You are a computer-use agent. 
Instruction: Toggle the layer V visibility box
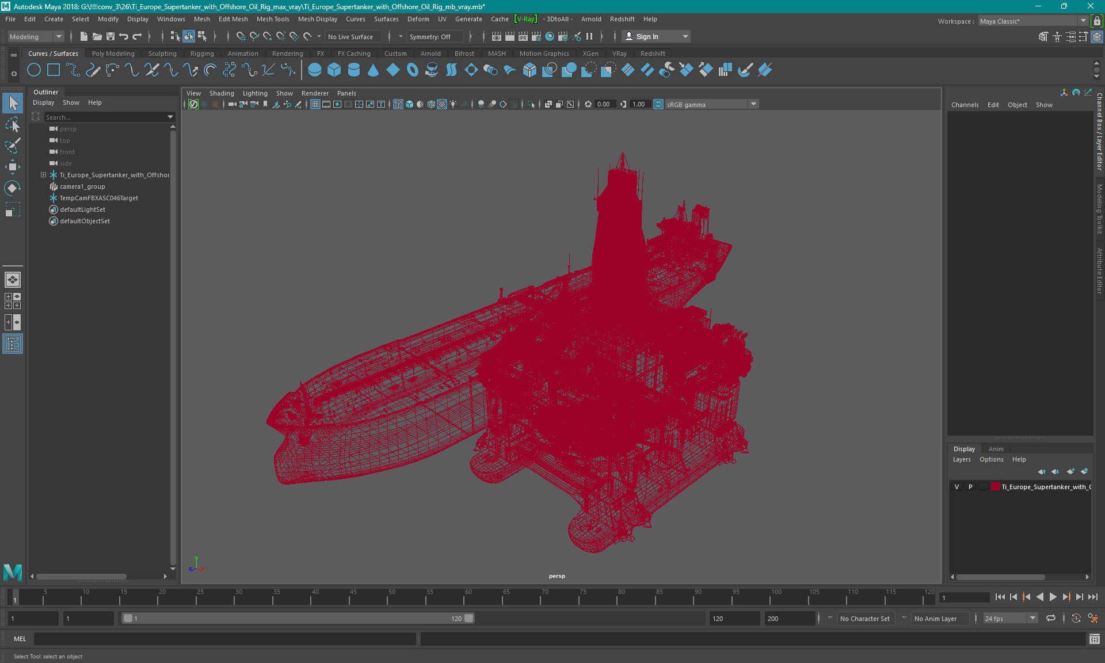coord(957,487)
